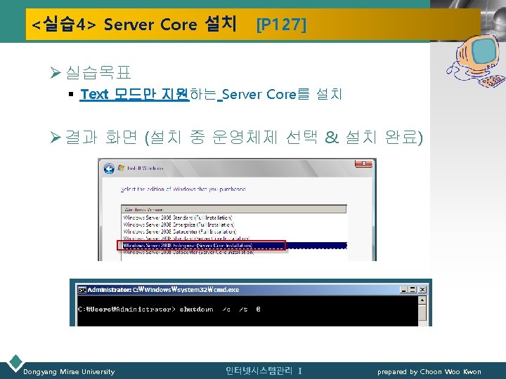Click the cmd.exe icon in command prompt title bar

pyautogui.click(x=82, y=290)
